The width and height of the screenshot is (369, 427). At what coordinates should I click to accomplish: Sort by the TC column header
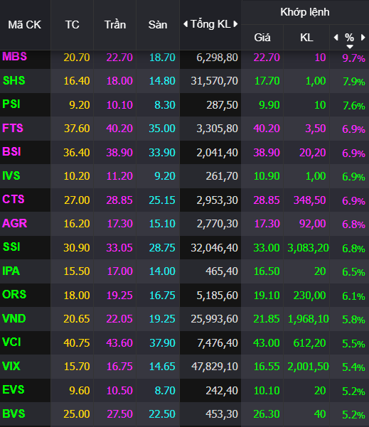tap(73, 25)
